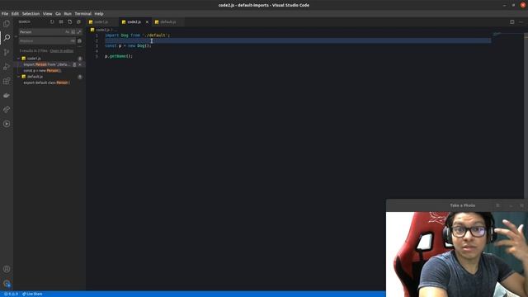Select the Search view magnifier icon
The width and height of the screenshot is (528, 297).
(x=7, y=38)
